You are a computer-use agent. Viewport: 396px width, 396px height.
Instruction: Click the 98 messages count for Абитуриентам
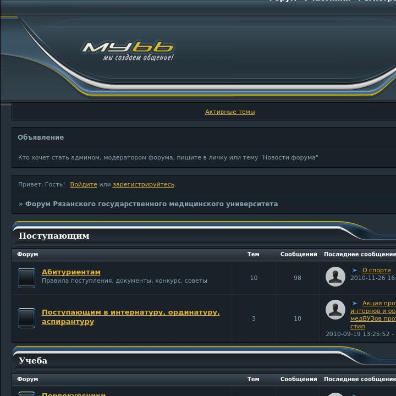[x=298, y=278]
